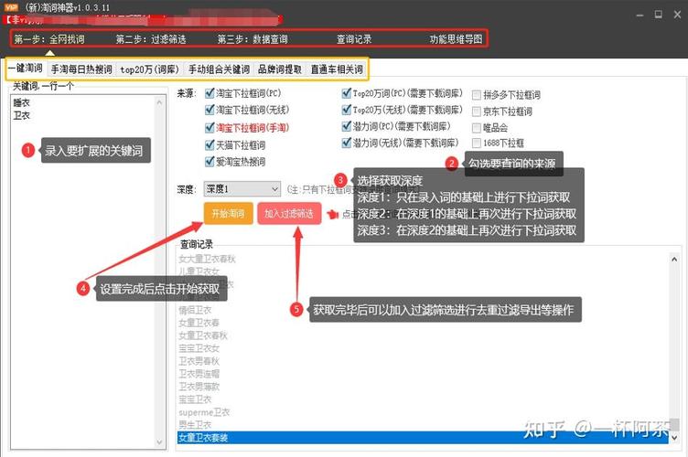
Task: Switch to 手淘每日热搜词 tab
Action: point(81,69)
